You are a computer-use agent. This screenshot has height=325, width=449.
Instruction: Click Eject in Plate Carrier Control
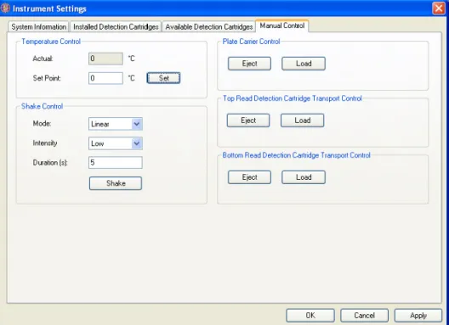[249, 64]
